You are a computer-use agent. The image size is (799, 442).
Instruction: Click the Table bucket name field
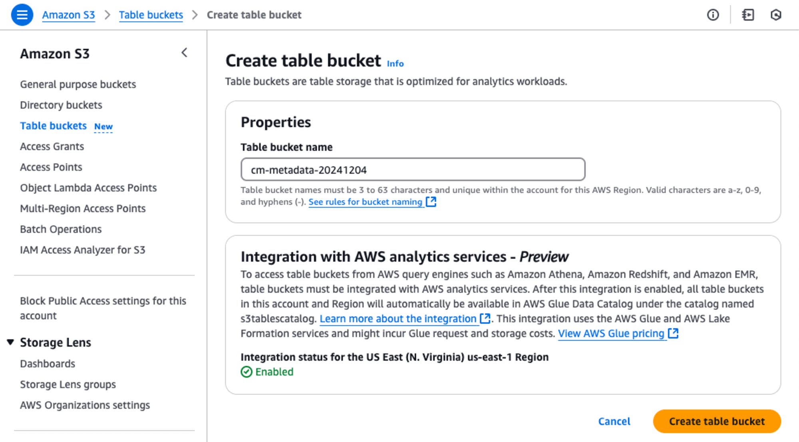[413, 170]
